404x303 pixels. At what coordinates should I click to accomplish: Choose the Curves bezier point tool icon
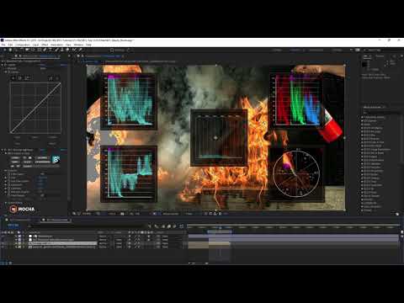click(50, 78)
